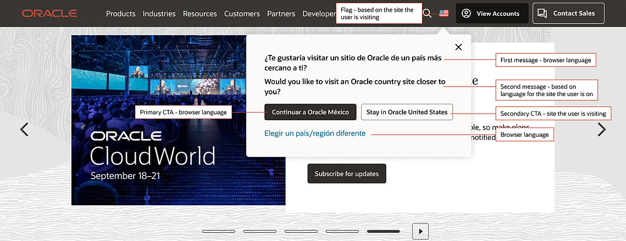Image resolution: width=626 pixels, height=241 pixels.
Task: Open the Partners menu
Action: tap(281, 14)
